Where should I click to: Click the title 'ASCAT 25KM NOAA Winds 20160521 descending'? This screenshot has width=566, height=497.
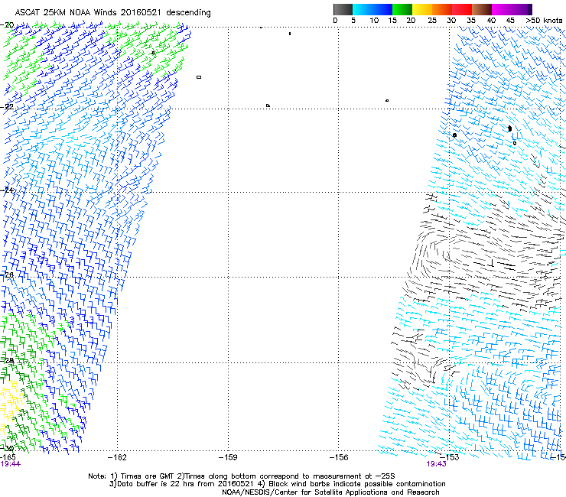pos(112,13)
